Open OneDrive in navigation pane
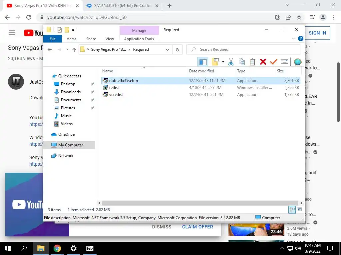Image resolution: width=341 pixels, height=255 pixels. 66,134
